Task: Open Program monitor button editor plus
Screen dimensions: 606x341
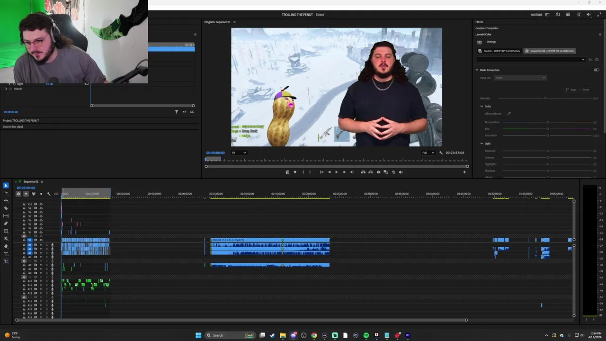Action: pos(464,172)
